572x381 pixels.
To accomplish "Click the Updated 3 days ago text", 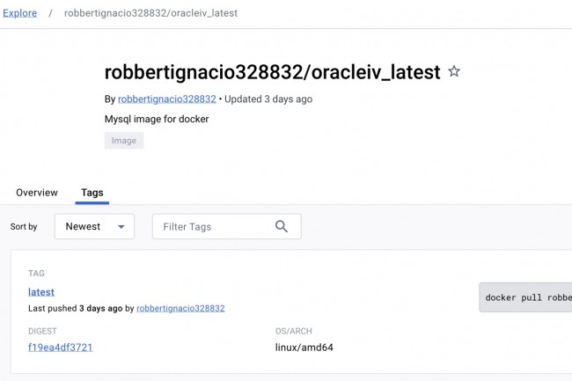I will pos(268,99).
